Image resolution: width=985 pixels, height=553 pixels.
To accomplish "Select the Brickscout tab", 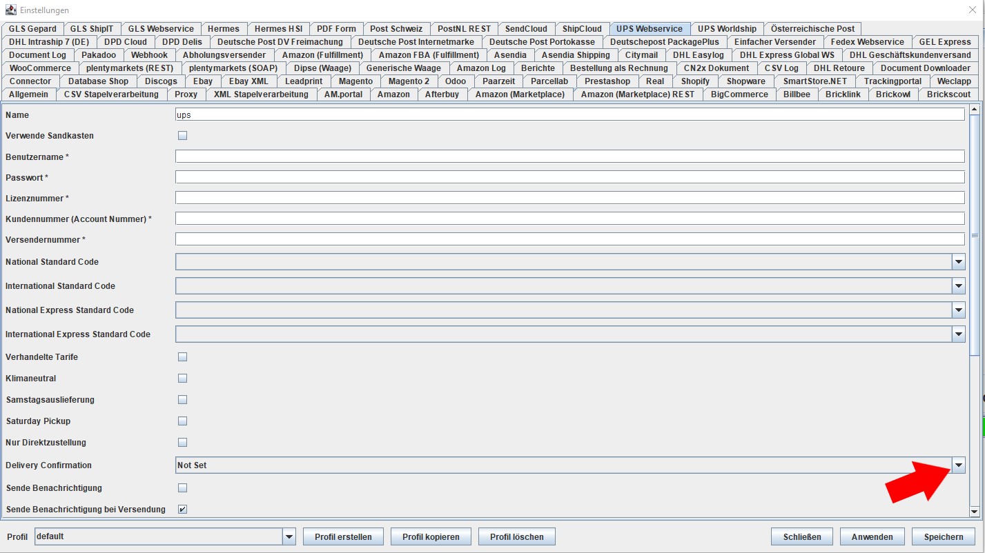I will pyautogui.click(x=948, y=94).
